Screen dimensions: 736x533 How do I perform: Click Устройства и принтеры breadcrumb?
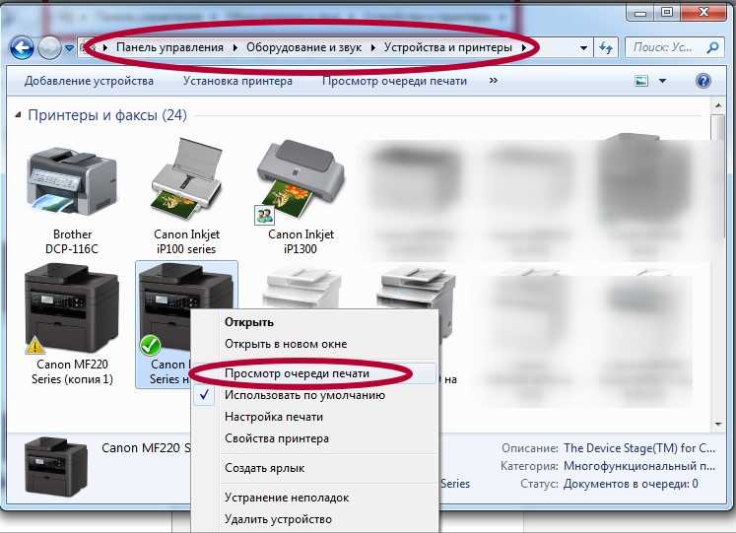447,47
